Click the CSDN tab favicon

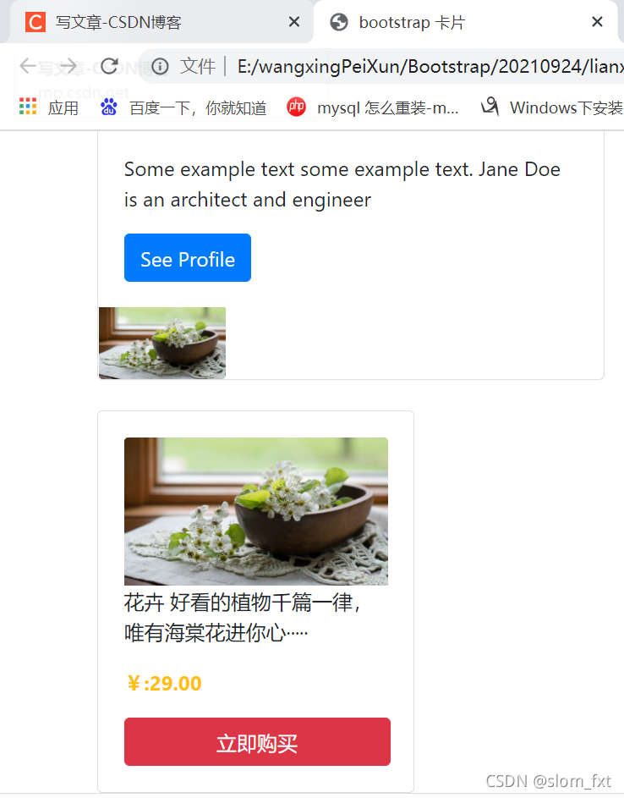(36, 22)
